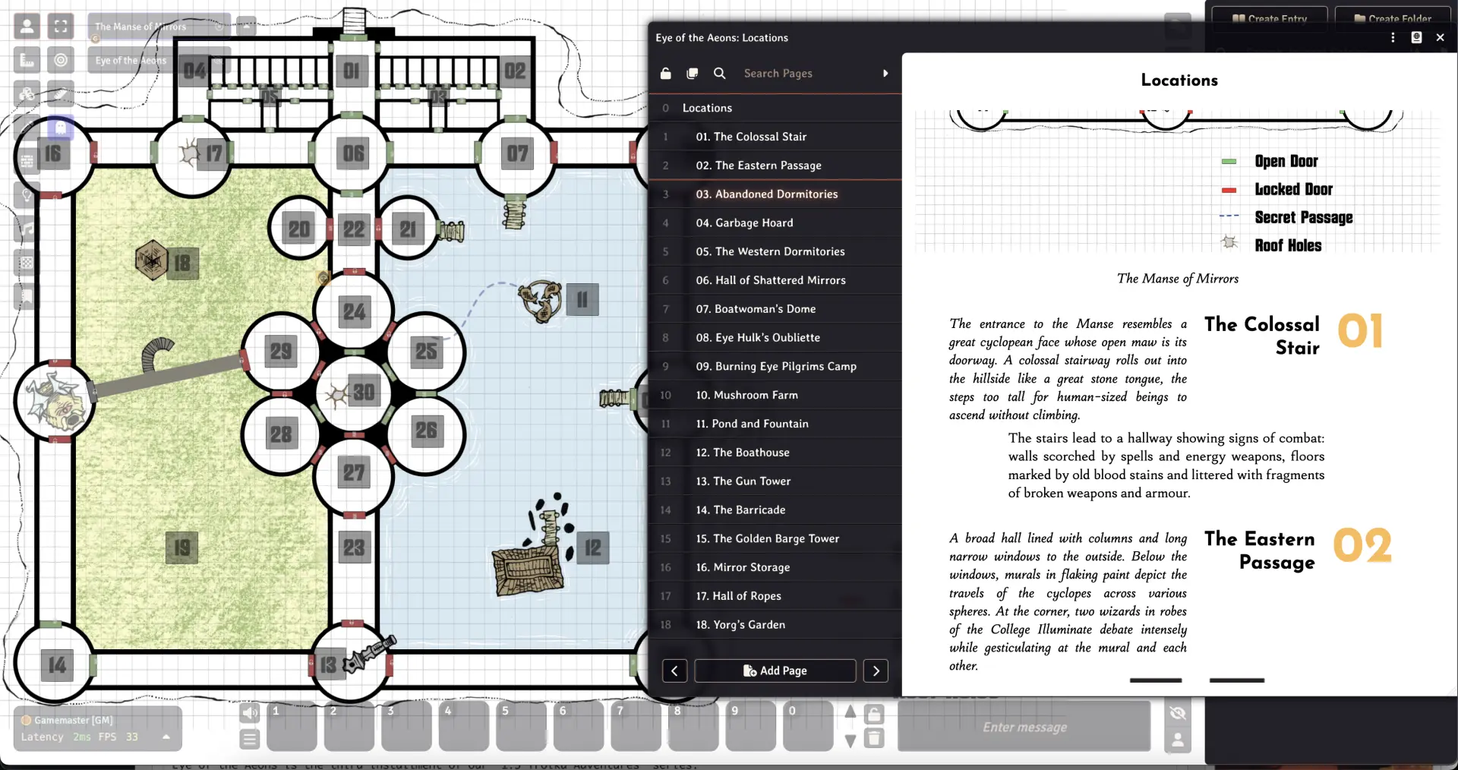Open the Lighting controls bulb icon
Viewport: 1458px width, 770px height.
click(x=27, y=194)
